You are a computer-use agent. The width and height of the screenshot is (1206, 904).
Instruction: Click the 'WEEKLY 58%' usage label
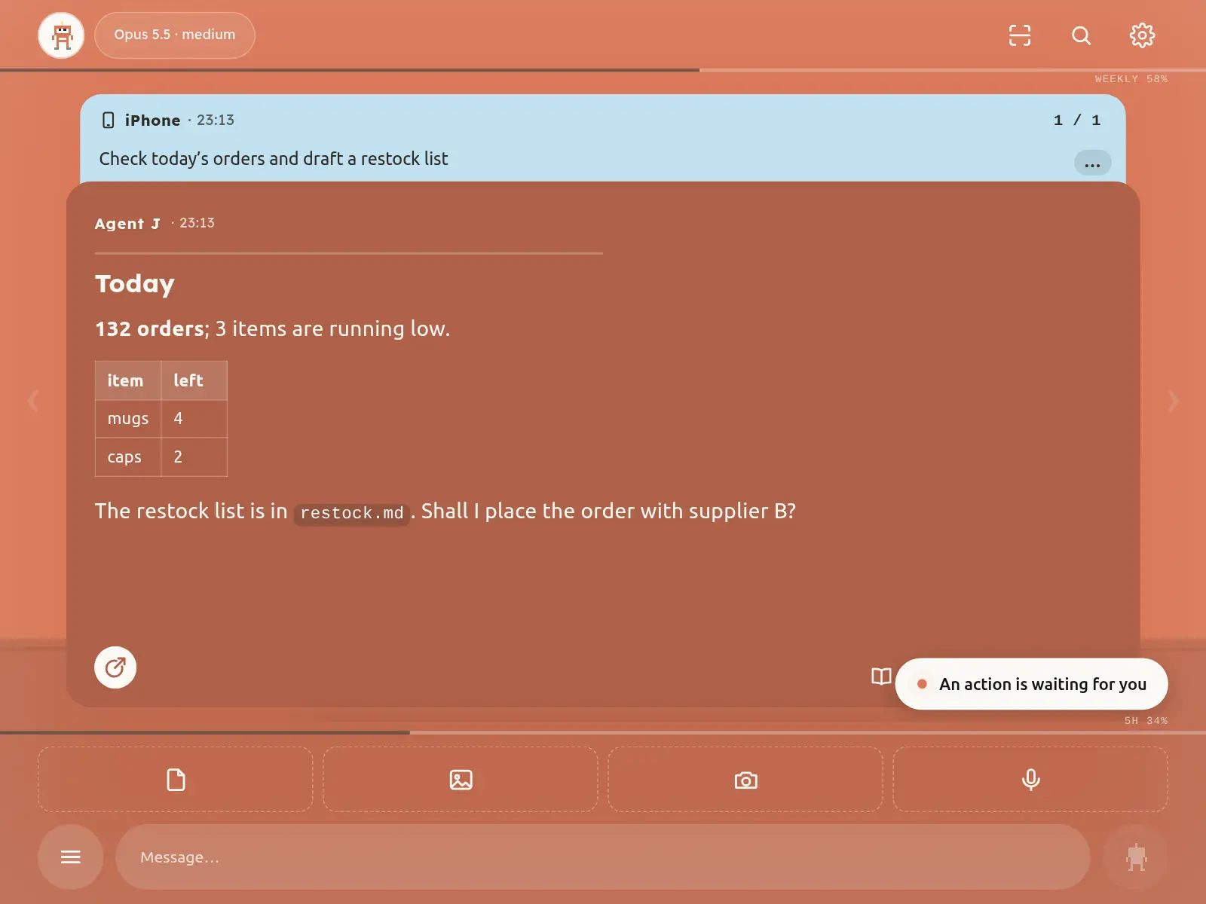[x=1131, y=79]
